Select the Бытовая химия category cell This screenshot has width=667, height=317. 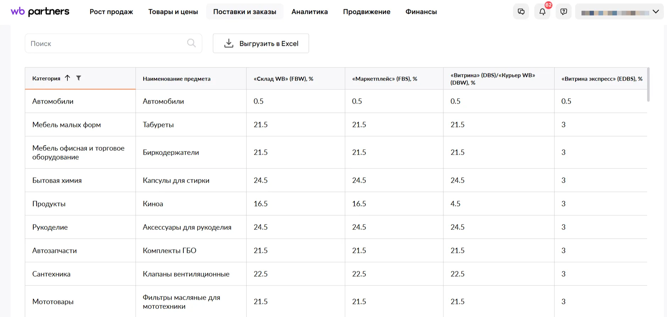click(x=57, y=180)
